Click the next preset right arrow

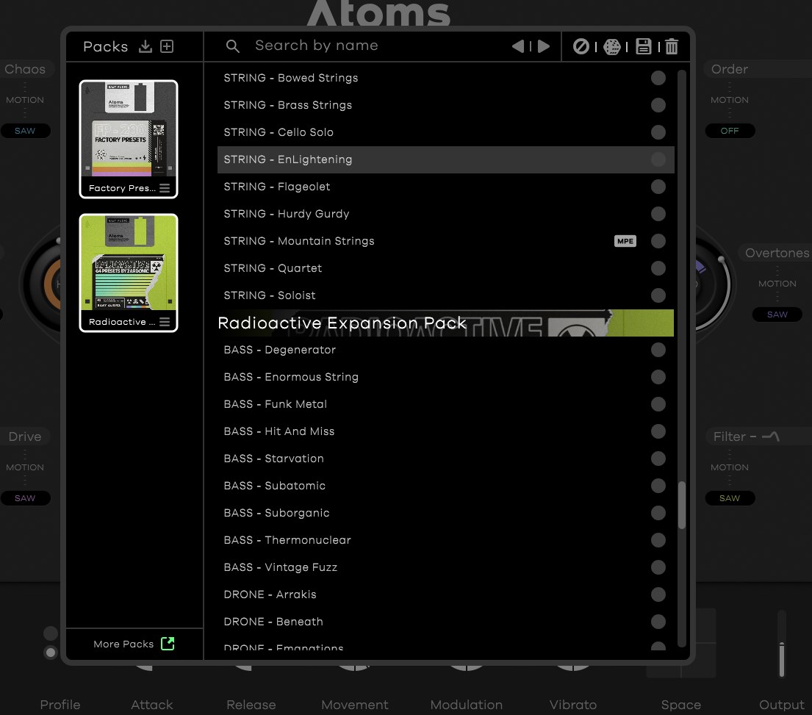pos(544,46)
